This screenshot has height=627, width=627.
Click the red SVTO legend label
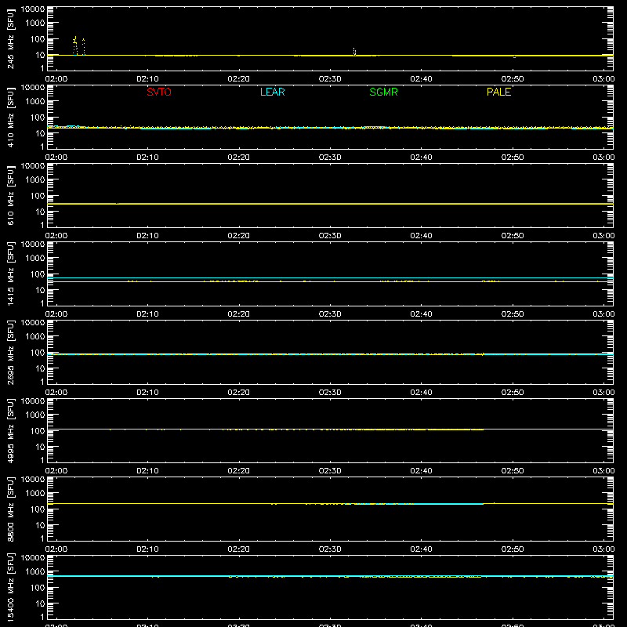(159, 92)
